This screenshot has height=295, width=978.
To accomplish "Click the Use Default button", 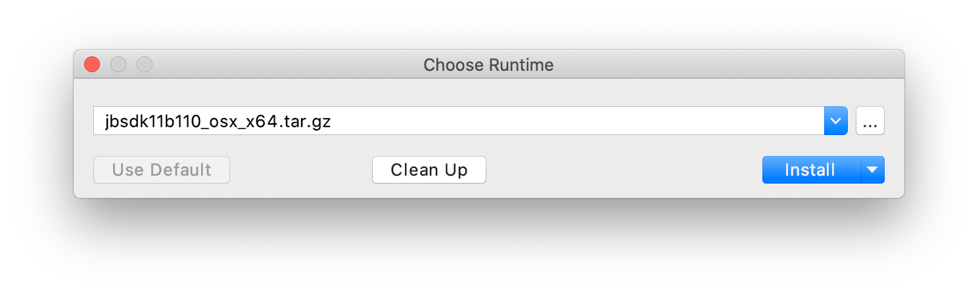I will point(162,170).
